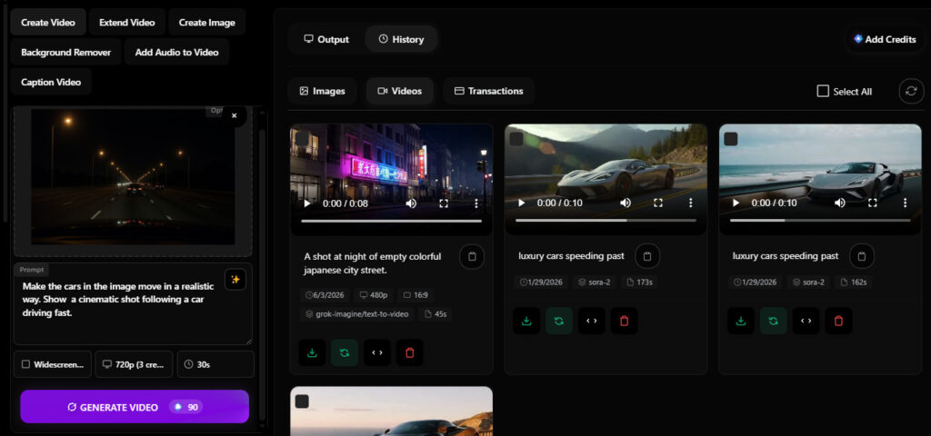Click inside the prompt text area

click(133, 303)
